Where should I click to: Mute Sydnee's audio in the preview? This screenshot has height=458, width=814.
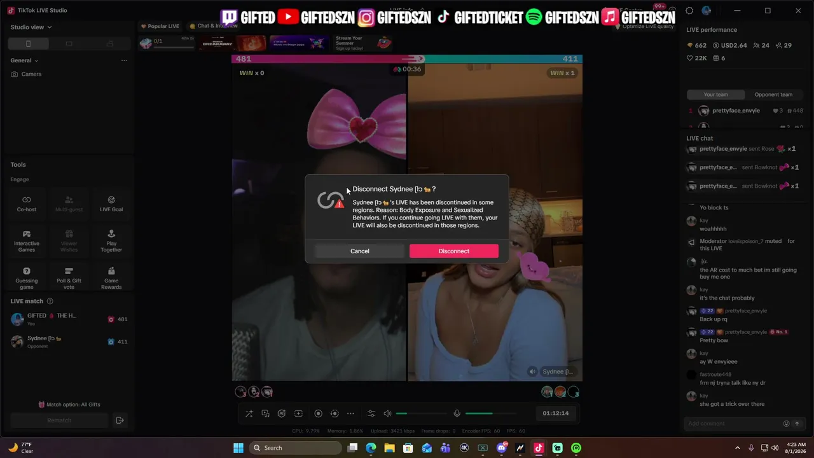point(533,371)
